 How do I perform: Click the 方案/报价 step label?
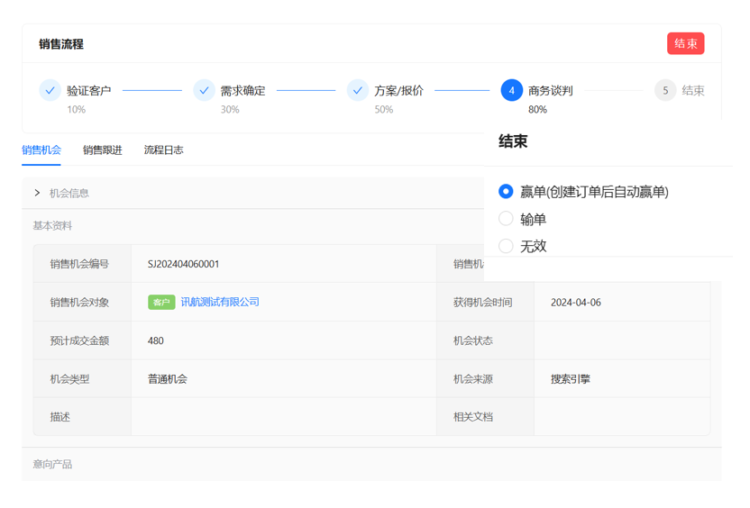(399, 90)
